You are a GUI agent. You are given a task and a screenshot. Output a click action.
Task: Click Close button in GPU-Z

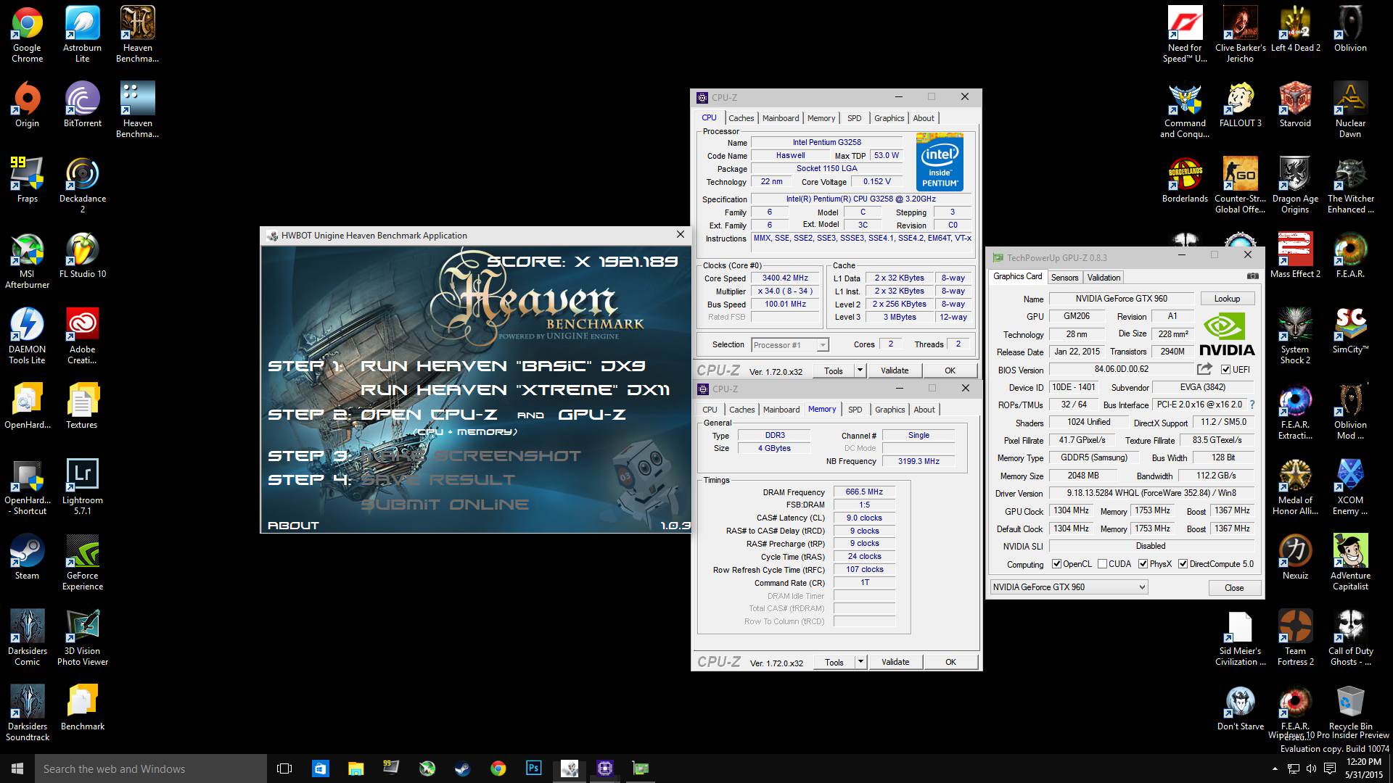point(1234,588)
